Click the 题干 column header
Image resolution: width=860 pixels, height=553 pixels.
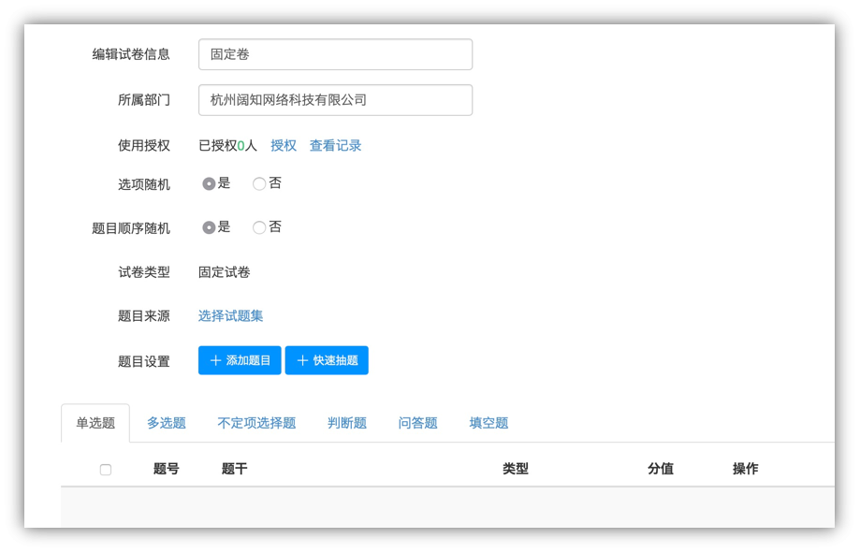point(234,469)
